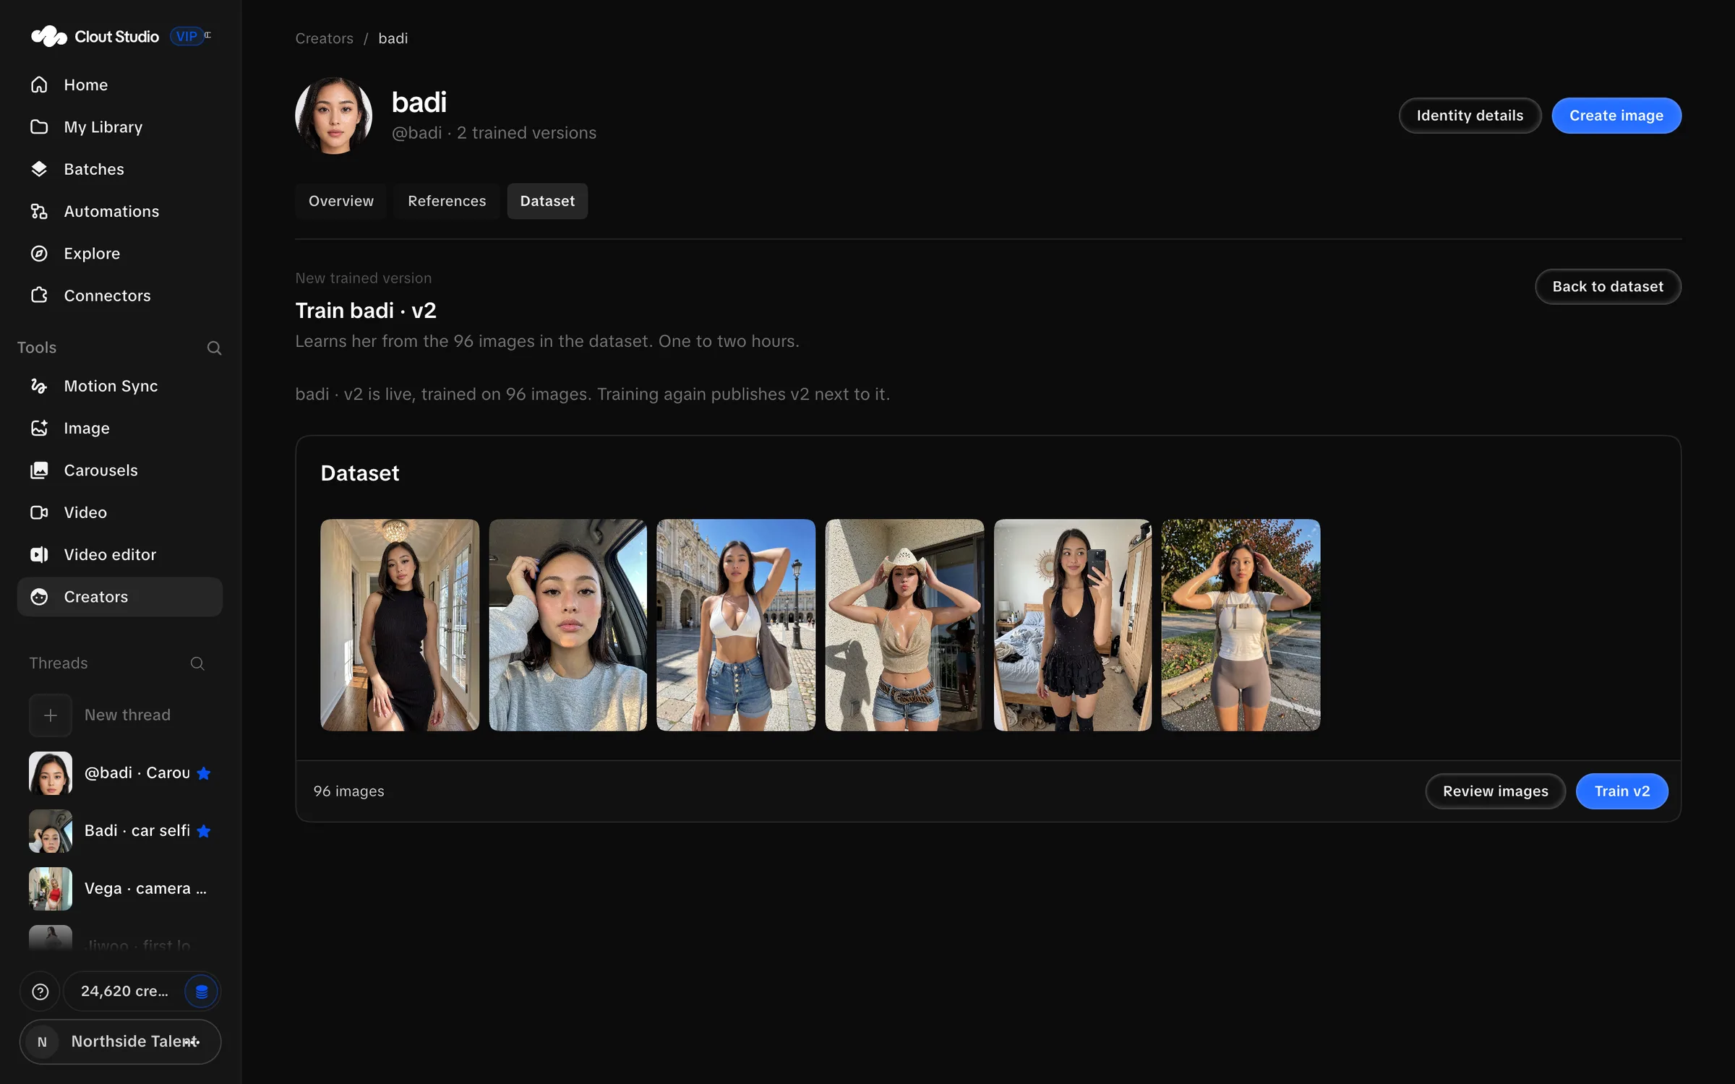The height and width of the screenshot is (1084, 1735).
Task: Click the Train v2 button
Action: (x=1622, y=791)
